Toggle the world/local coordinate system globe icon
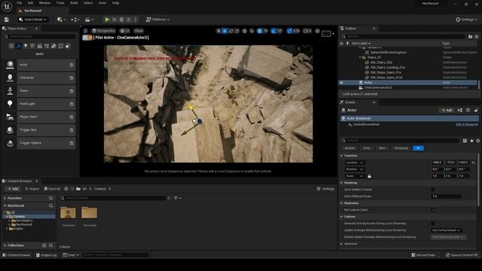The width and height of the screenshot is (482, 271). point(245,31)
